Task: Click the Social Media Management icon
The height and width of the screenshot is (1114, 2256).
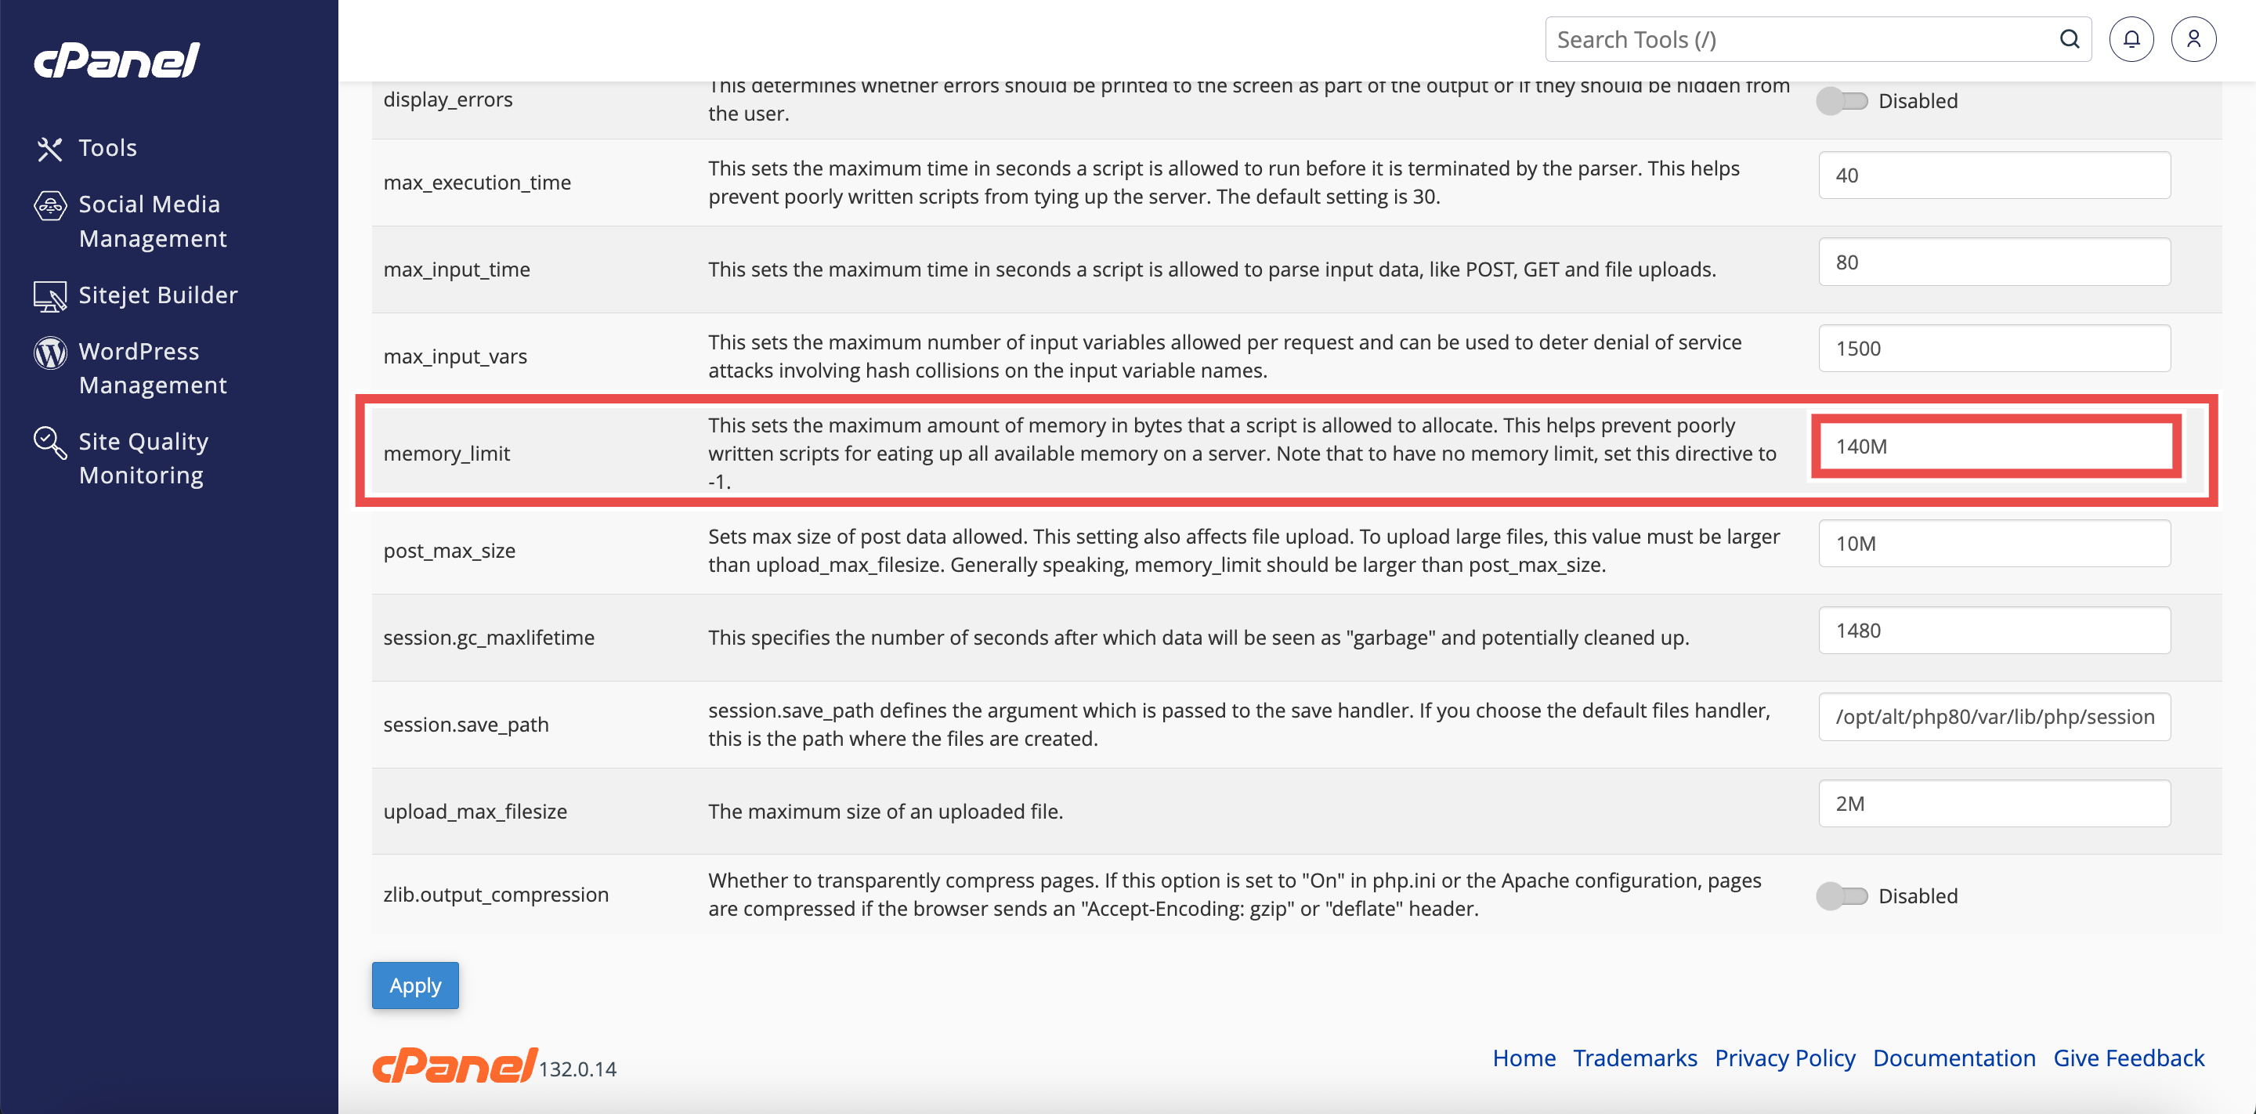Action: (50, 206)
